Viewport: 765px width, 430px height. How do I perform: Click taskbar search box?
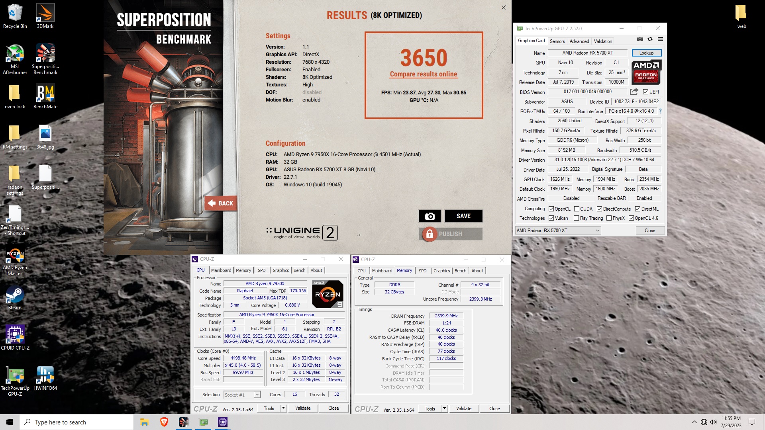coord(76,422)
